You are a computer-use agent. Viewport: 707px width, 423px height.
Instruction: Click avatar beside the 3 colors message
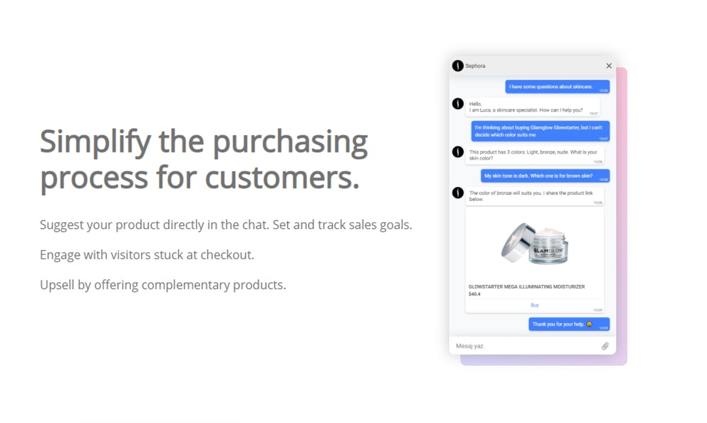458,152
